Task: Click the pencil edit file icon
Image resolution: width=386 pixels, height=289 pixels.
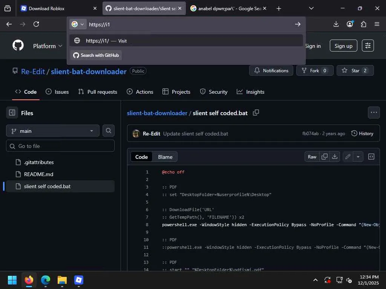Action: 348,157
